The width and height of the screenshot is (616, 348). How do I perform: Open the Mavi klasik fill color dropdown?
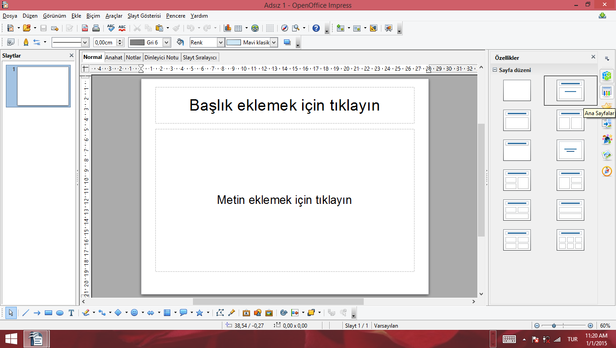[x=274, y=42]
